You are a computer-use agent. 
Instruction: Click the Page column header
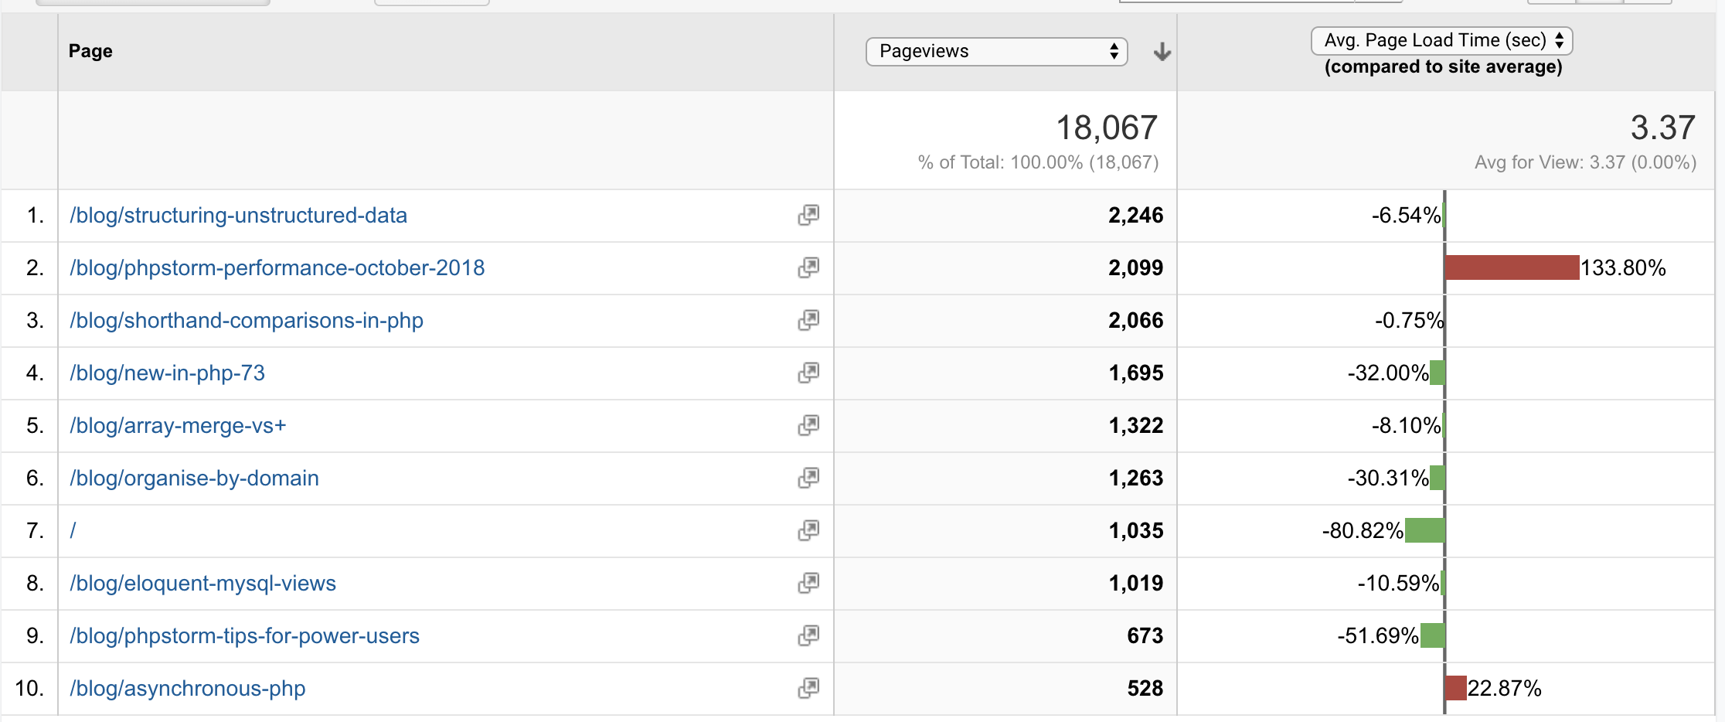click(x=90, y=51)
